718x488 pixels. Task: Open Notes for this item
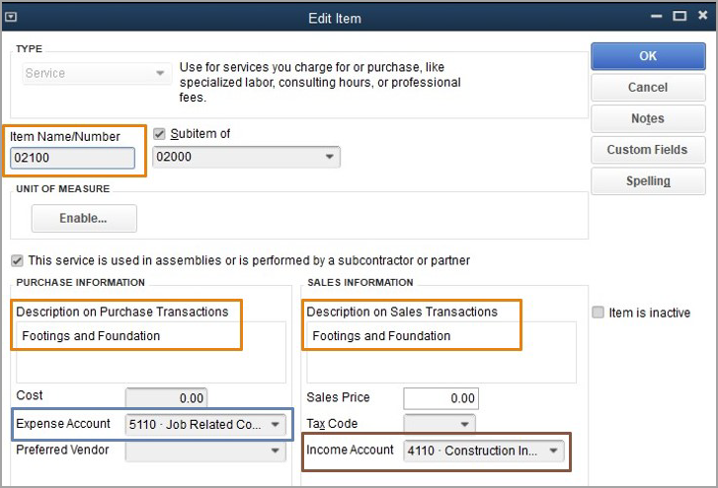click(648, 118)
